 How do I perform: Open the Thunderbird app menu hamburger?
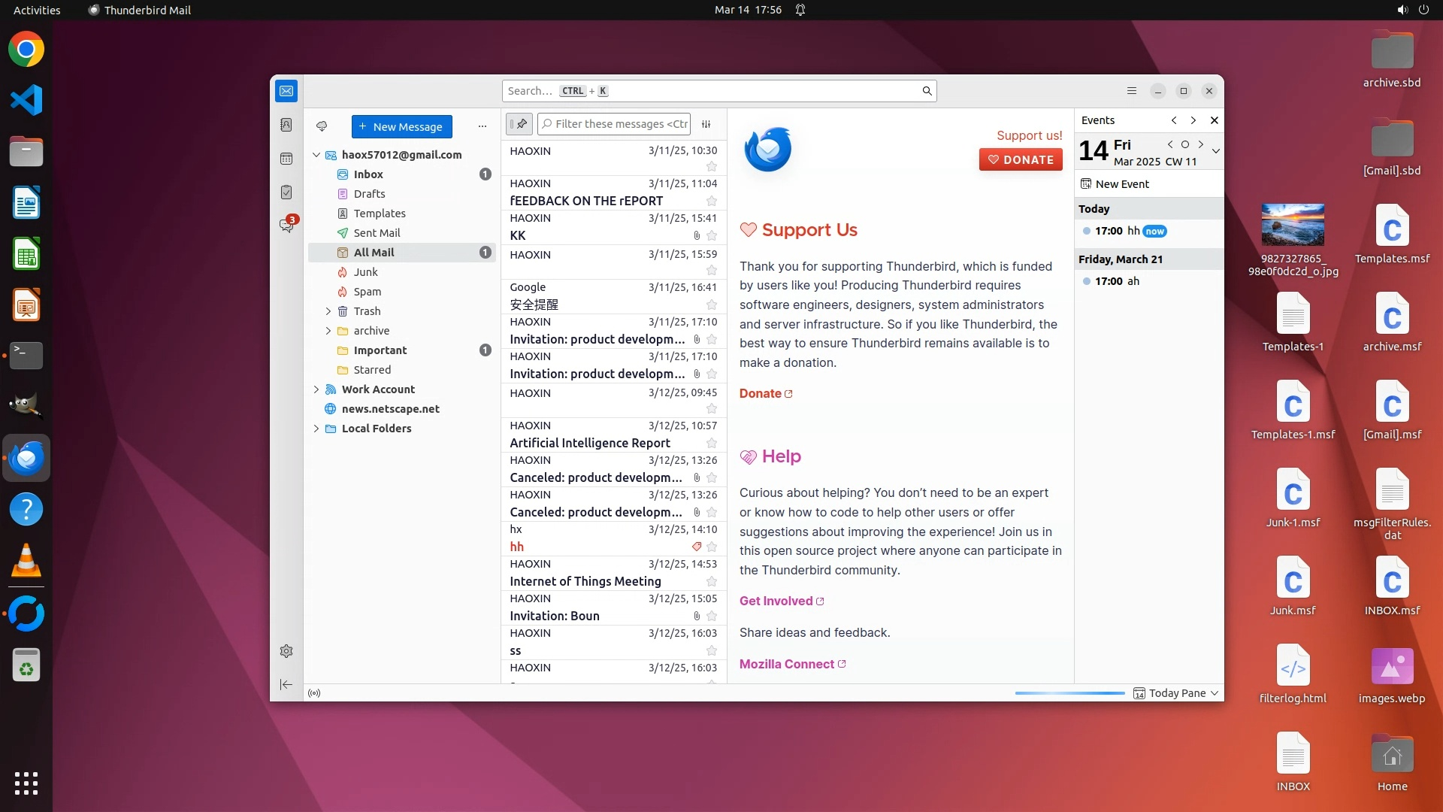1132,91
